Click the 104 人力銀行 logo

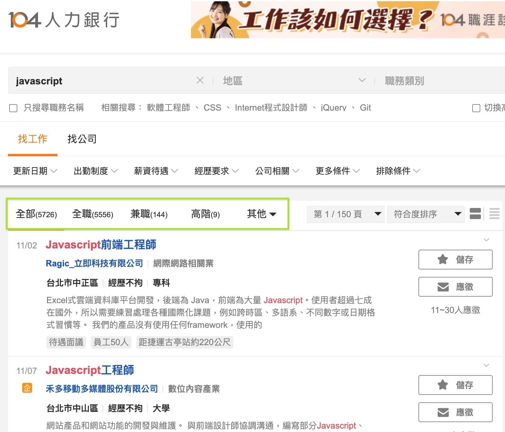(x=64, y=20)
